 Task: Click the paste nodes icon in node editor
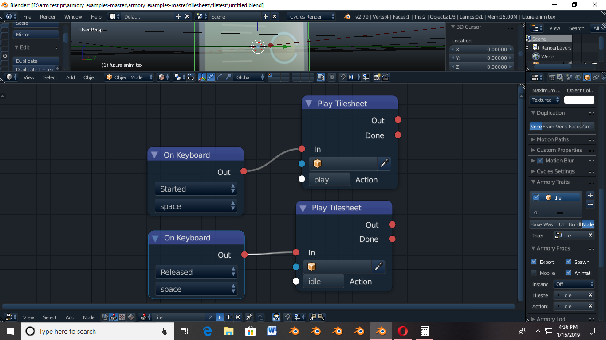point(321,317)
